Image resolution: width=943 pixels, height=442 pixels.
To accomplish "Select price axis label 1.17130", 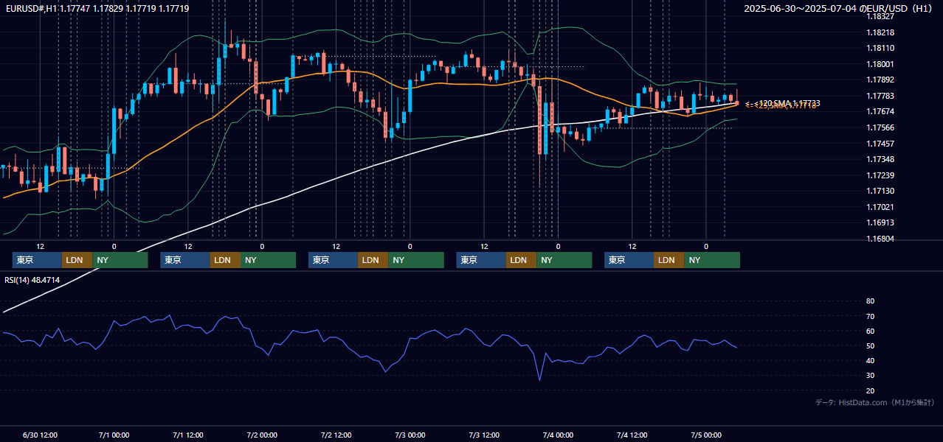I will [x=880, y=191].
